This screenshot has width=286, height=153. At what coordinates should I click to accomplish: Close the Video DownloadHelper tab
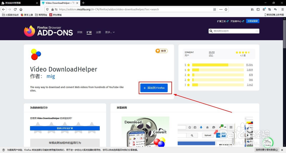[x=77, y=3]
